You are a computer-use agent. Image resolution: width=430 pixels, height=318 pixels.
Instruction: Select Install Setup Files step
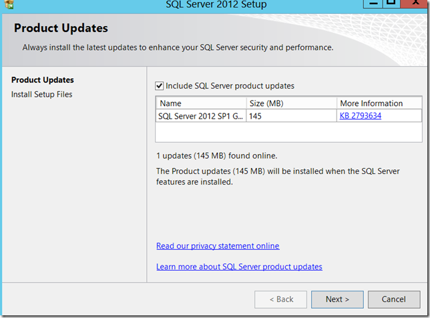[x=41, y=95]
